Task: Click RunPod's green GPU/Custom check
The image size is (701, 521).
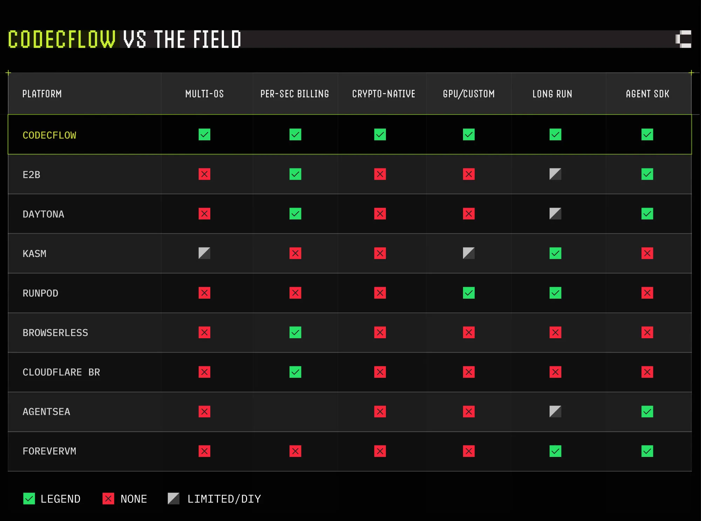Action: click(469, 293)
